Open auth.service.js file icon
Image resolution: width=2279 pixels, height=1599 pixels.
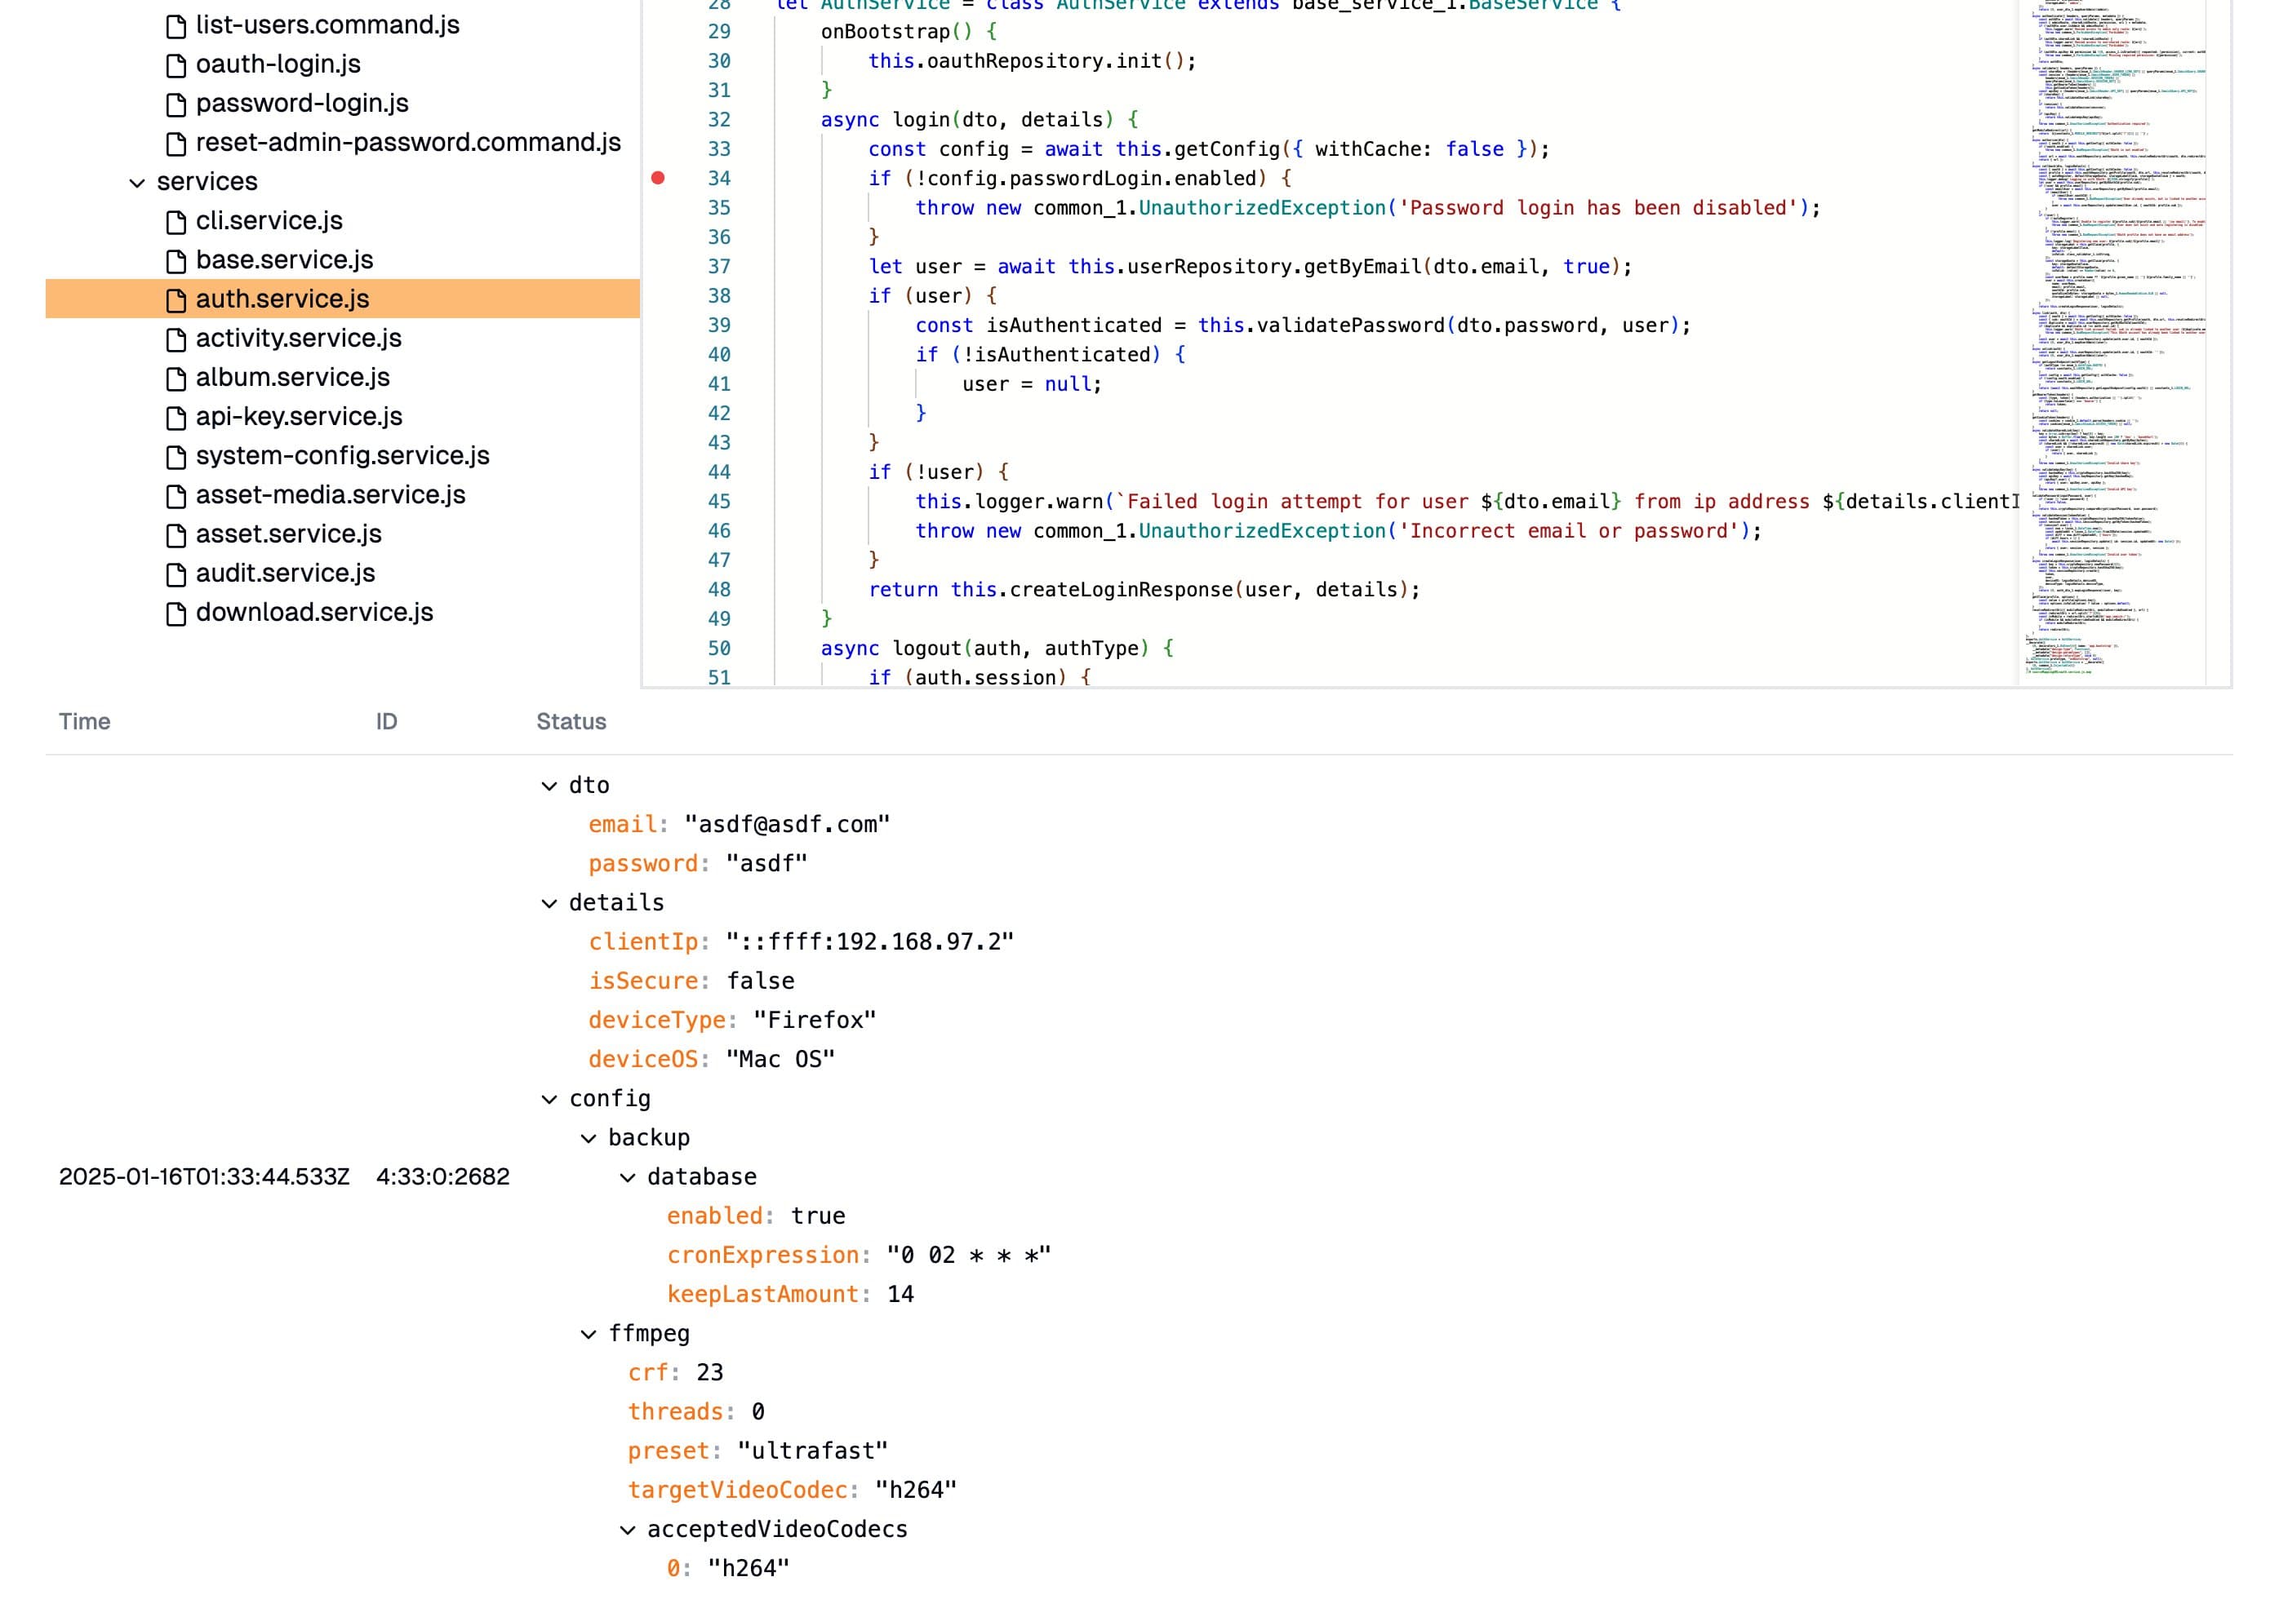tap(175, 299)
